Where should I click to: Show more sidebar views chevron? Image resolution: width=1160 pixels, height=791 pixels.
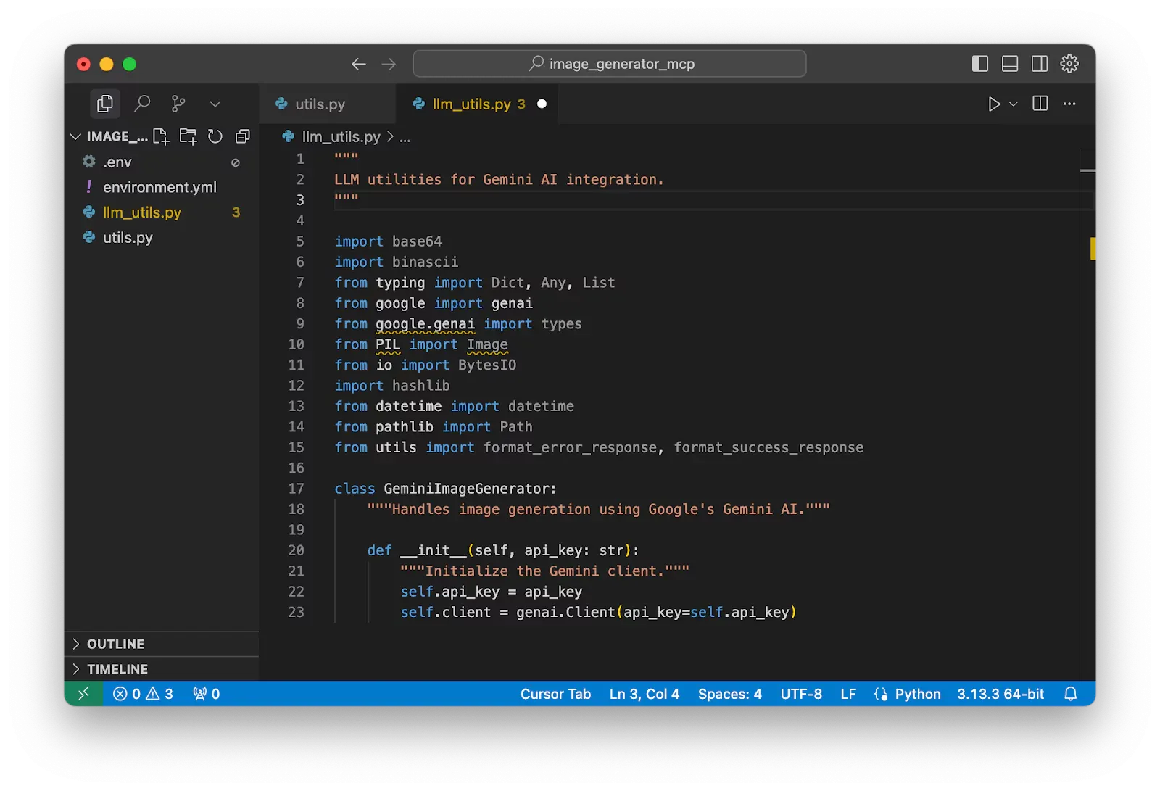pos(215,104)
